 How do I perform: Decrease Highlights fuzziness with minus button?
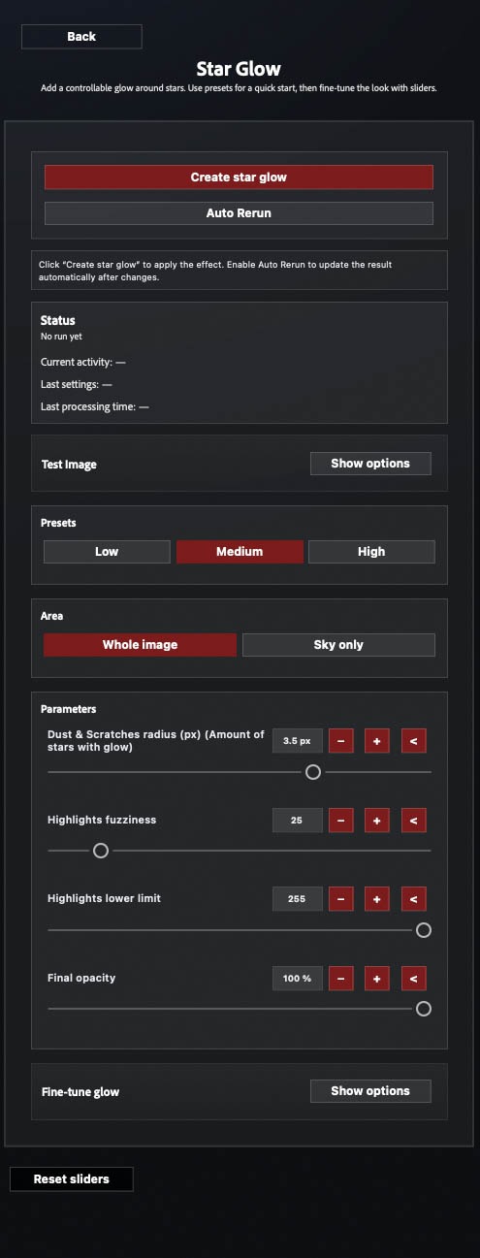[341, 821]
